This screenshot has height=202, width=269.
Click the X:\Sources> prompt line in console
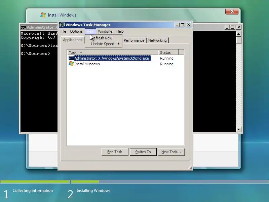point(35,54)
